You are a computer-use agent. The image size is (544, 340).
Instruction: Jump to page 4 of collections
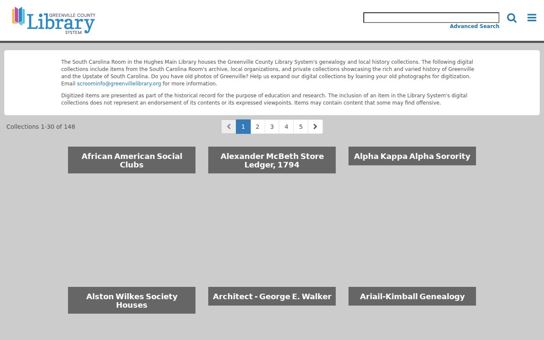tap(286, 127)
